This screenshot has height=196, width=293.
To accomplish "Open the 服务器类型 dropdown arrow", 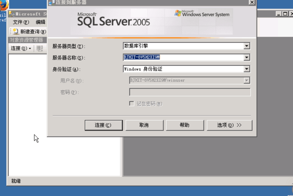I will point(247,46).
